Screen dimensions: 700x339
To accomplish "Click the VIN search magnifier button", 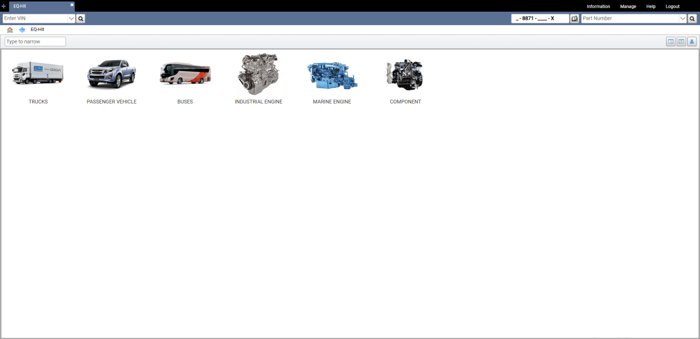I will click(81, 19).
